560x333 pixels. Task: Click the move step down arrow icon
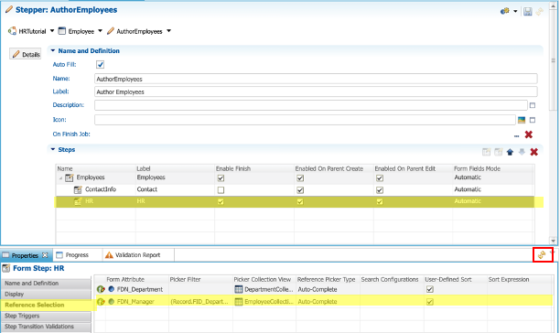tap(522, 152)
